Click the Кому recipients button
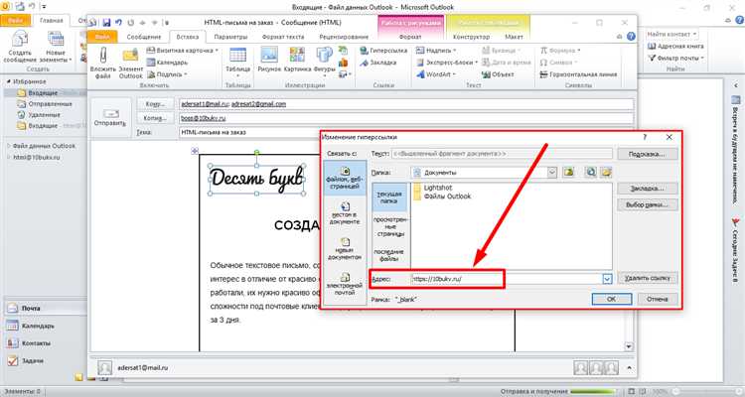Image resolution: width=745 pixels, height=397 pixels. point(155,104)
